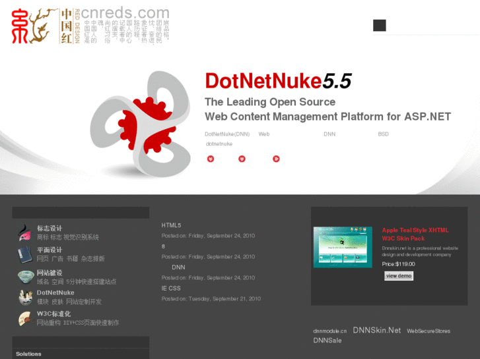Click the Solutions heading

(28, 354)
